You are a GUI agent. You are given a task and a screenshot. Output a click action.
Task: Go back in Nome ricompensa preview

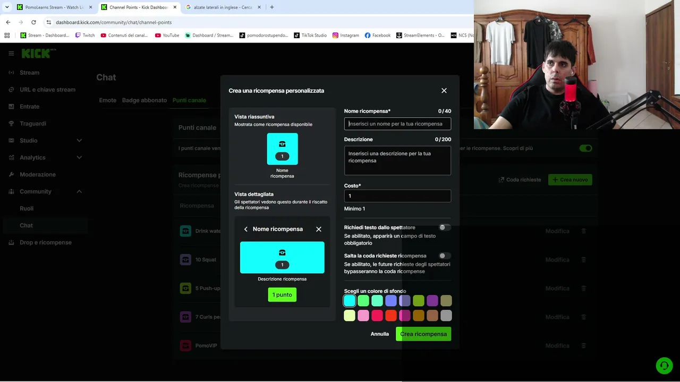point(246,229)
